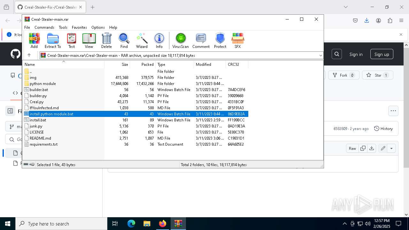Open Firefox downloads arrow icon
409x230 pixels.
pos(367,20)
